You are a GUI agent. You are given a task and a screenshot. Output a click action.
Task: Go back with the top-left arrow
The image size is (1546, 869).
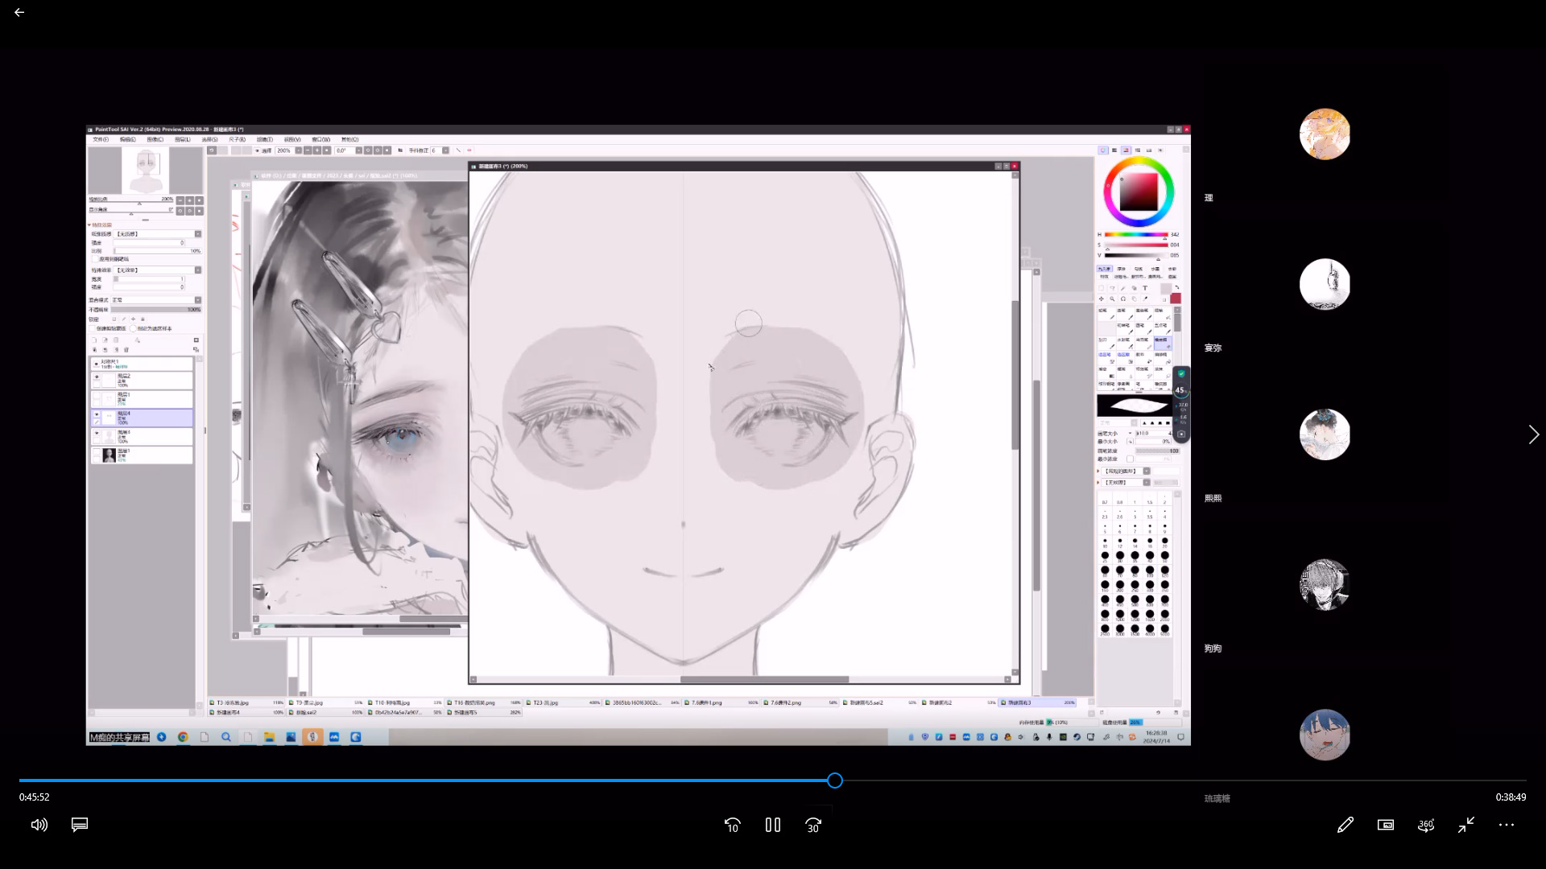pyautogui.click(x=19, y=13)
